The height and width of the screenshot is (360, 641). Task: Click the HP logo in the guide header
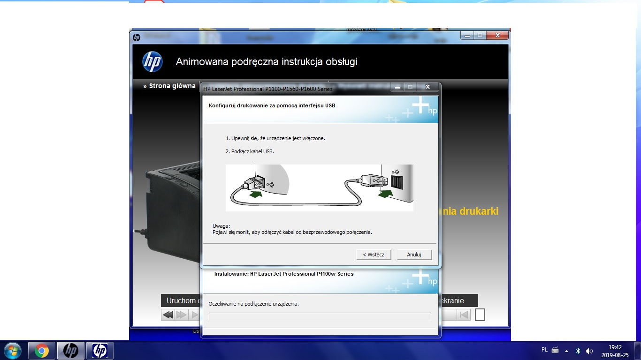click(152, 61)
